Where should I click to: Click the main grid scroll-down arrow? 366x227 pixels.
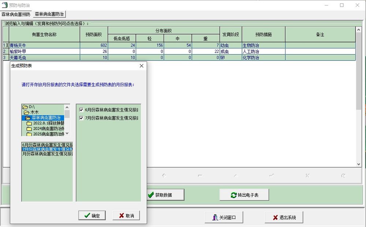(x=359, y=164)
